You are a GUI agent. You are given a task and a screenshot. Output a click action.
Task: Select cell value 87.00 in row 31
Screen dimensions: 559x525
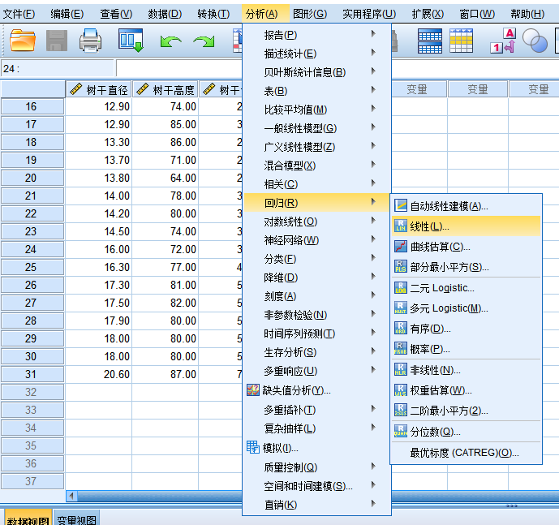pos(166,374)
